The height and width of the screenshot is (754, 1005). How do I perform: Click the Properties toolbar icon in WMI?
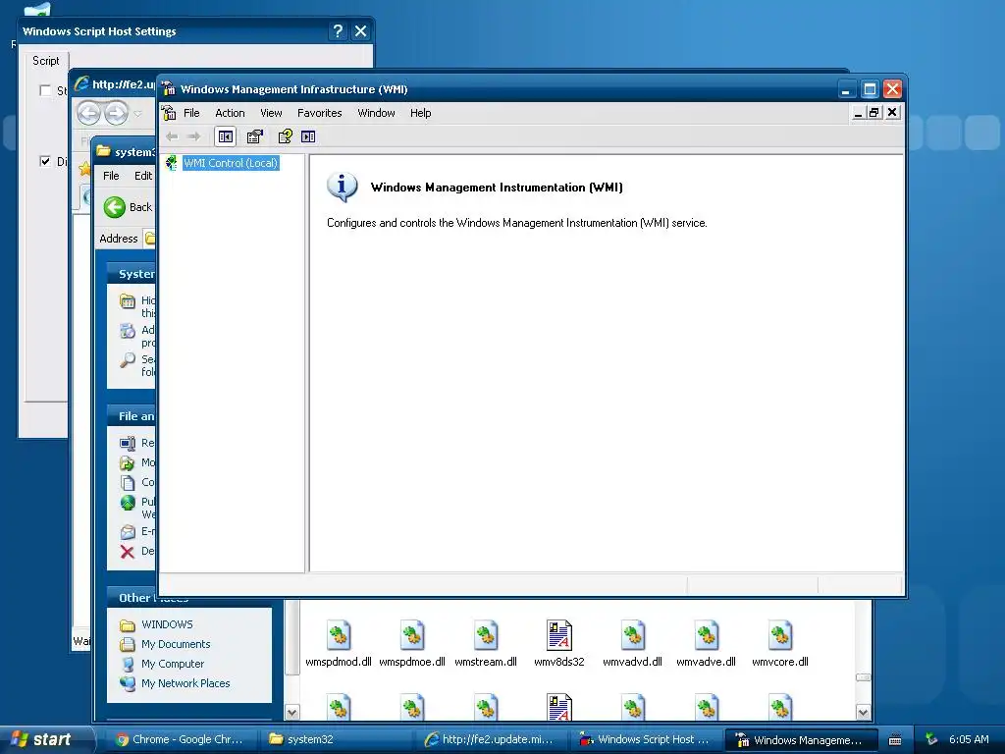tap(254, 136)
